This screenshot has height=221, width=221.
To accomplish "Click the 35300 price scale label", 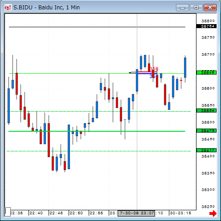I will pos(208,190).
